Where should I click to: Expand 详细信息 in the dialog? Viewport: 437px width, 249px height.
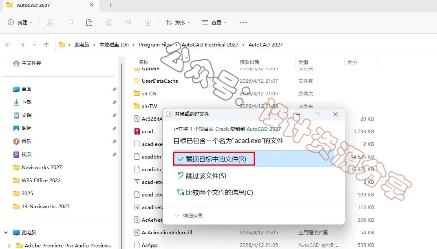189,216
